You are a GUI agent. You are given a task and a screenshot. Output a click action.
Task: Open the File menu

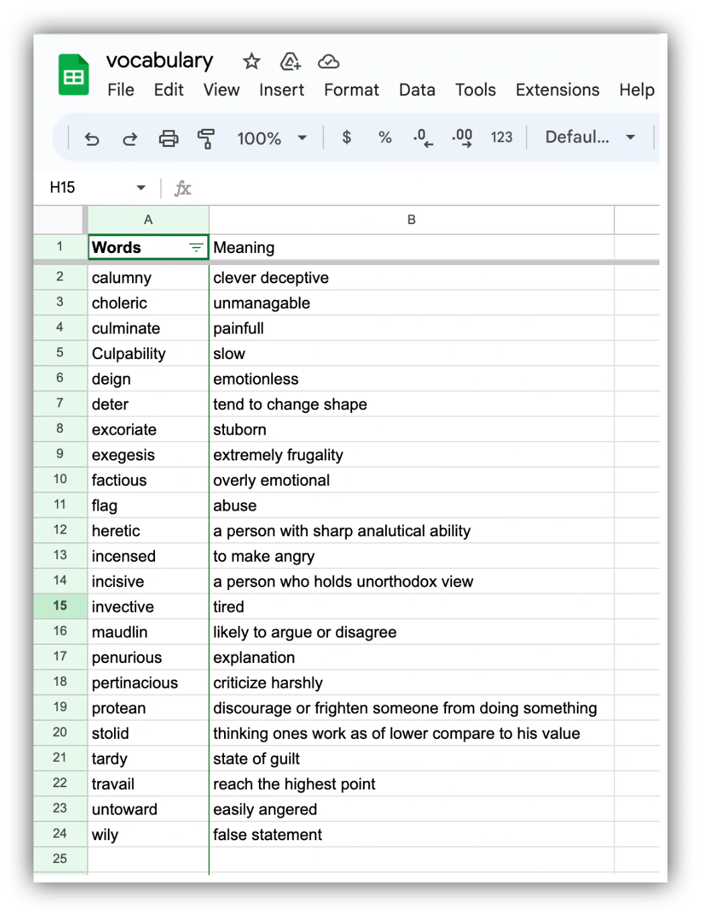[121, 90]
